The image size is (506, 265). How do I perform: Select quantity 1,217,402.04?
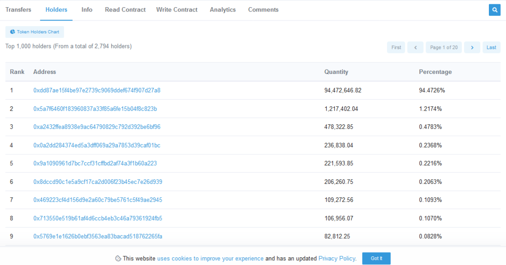click(341, 109)
